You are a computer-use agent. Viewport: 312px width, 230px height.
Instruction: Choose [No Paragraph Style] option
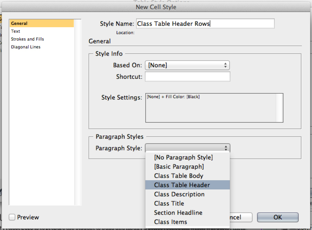pos(187,158)
